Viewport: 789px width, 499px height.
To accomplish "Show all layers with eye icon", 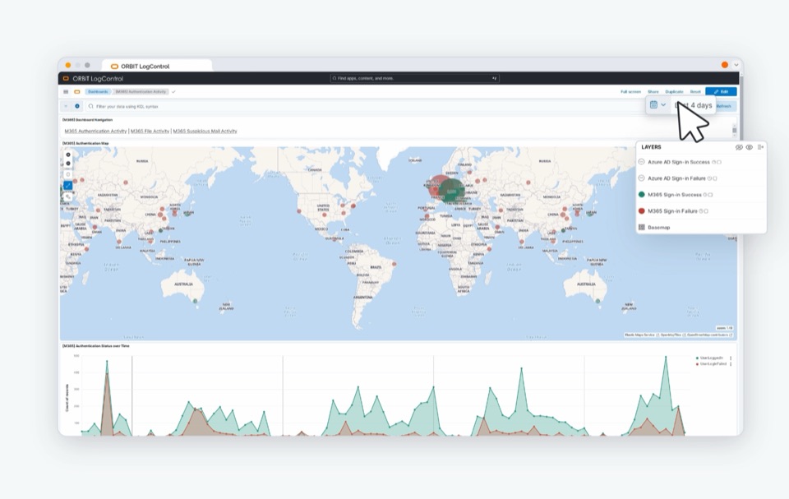I will (750, 147).
